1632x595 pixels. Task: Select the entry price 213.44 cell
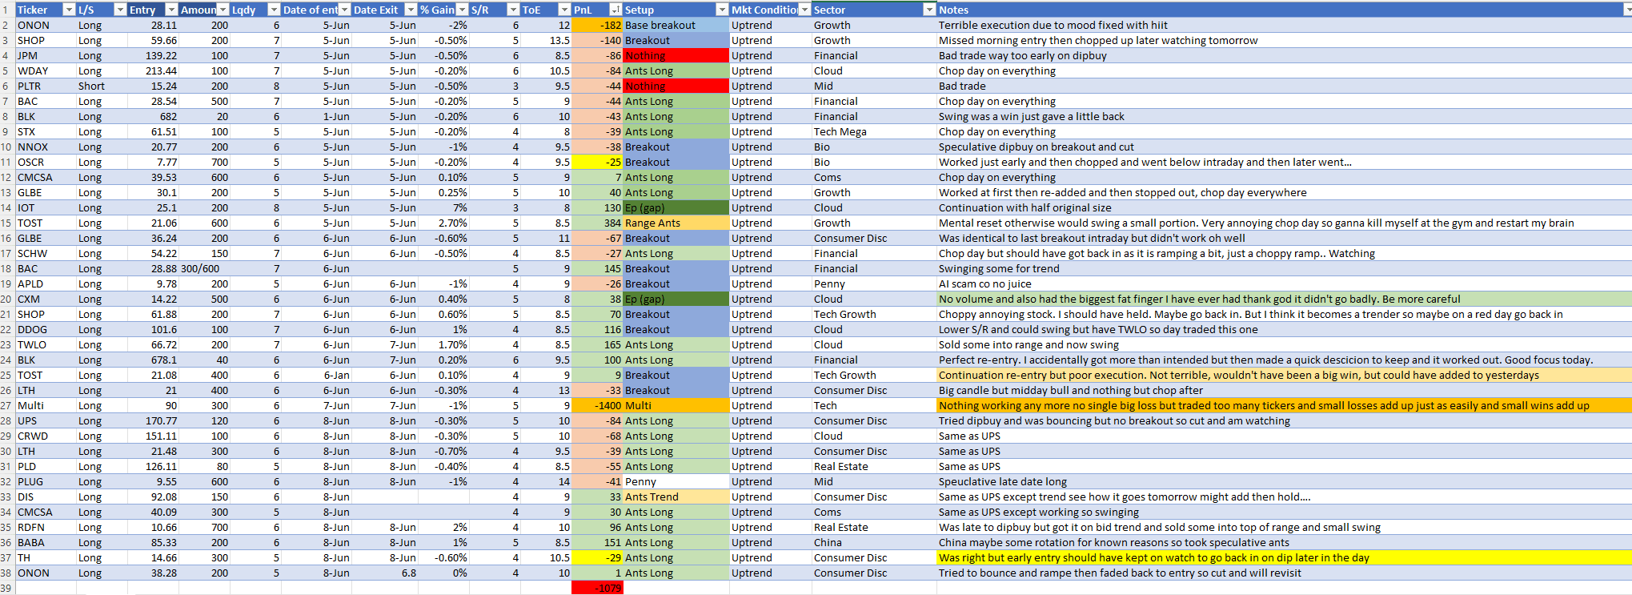click(153, 70)
